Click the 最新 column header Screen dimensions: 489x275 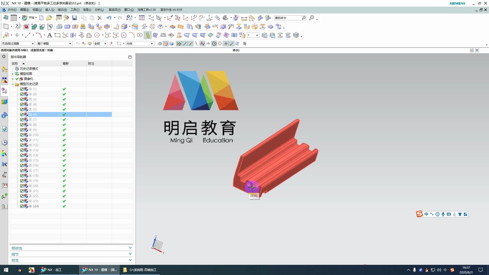pyautogui.click(x=74, y=63)
